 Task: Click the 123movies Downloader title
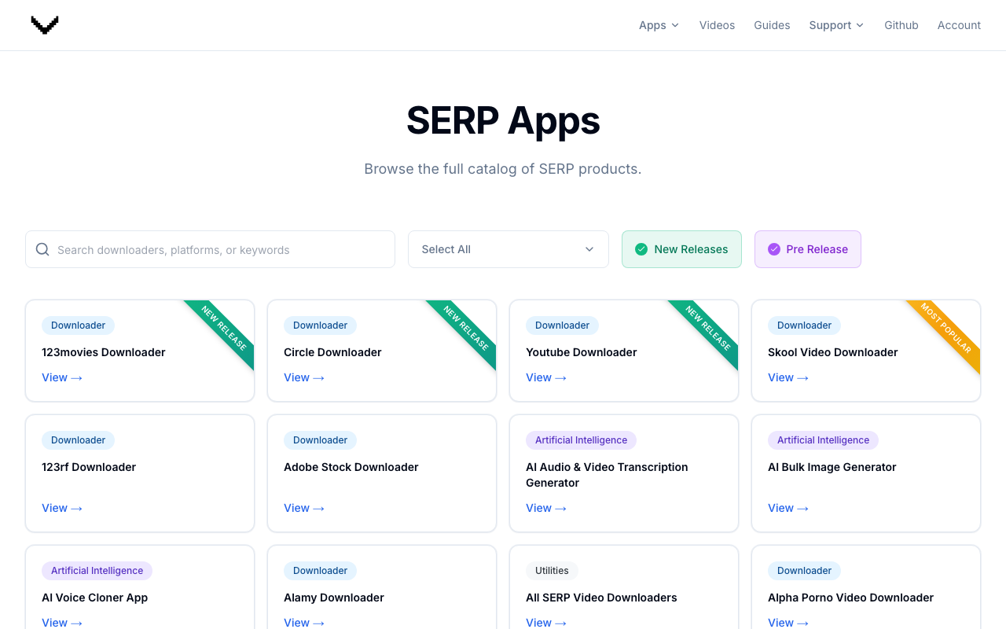104,352
